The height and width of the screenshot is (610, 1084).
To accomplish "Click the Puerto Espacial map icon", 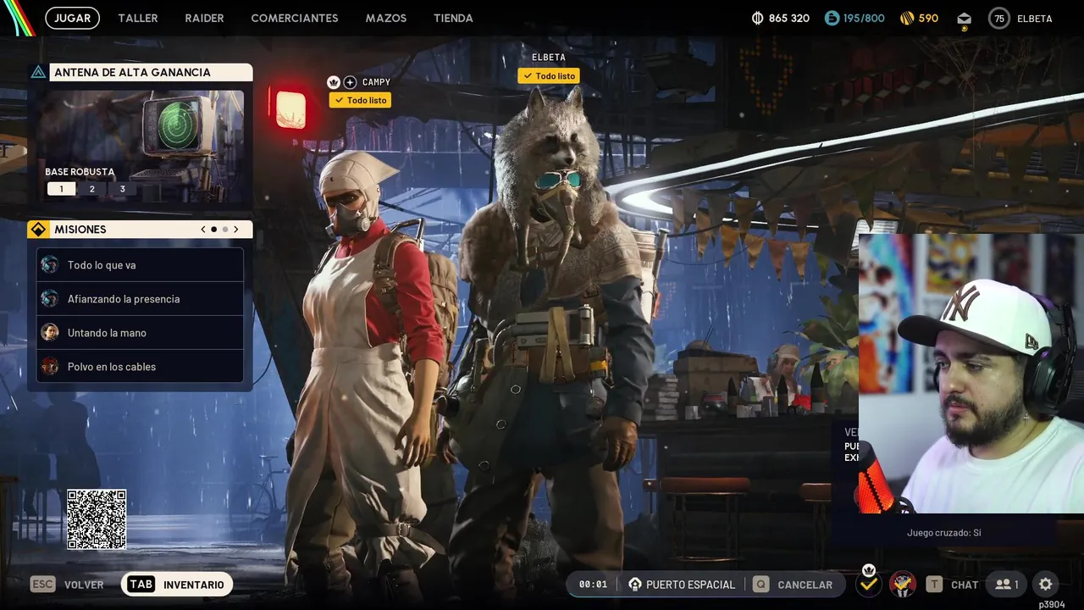I will tap(635, 585).
